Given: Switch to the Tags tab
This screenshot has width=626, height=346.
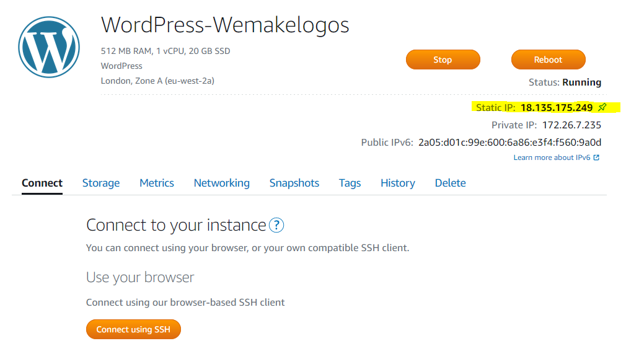Looking at the screenshot, I should point(350,183).
